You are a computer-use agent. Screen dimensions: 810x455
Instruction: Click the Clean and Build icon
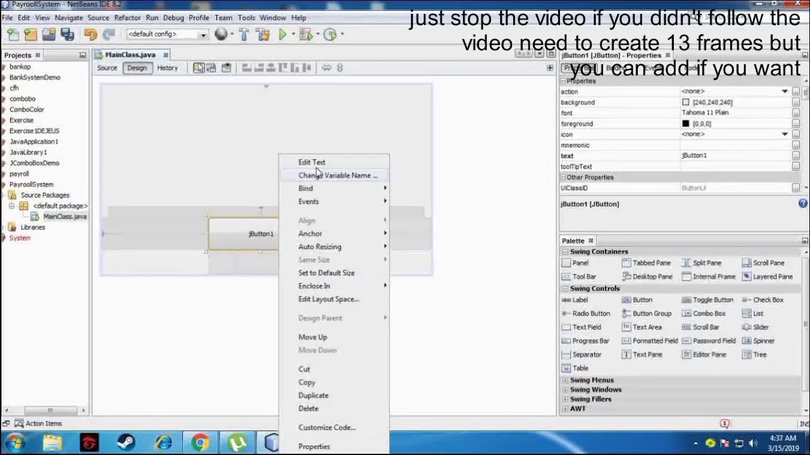263,35
